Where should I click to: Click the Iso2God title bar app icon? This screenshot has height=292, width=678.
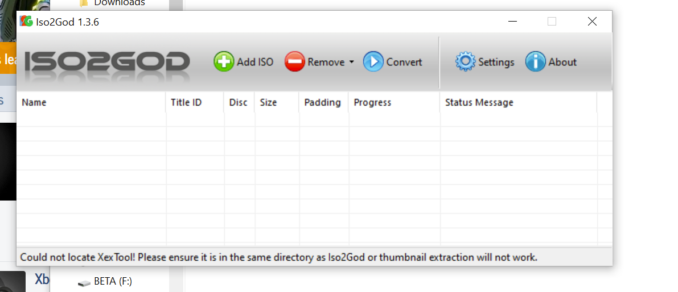[x=26, y=21]
